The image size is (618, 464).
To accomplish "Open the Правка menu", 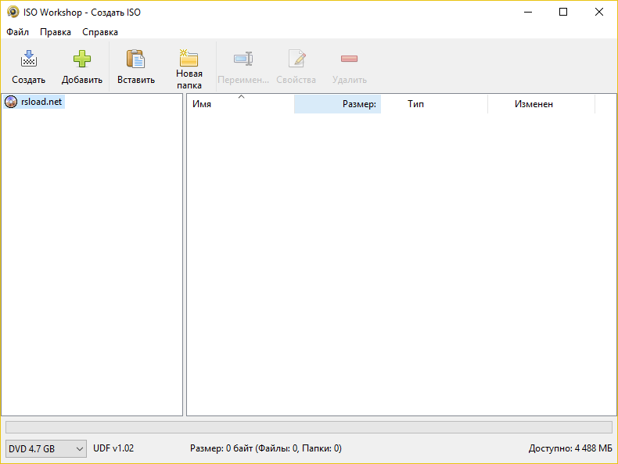I will 56,32.
